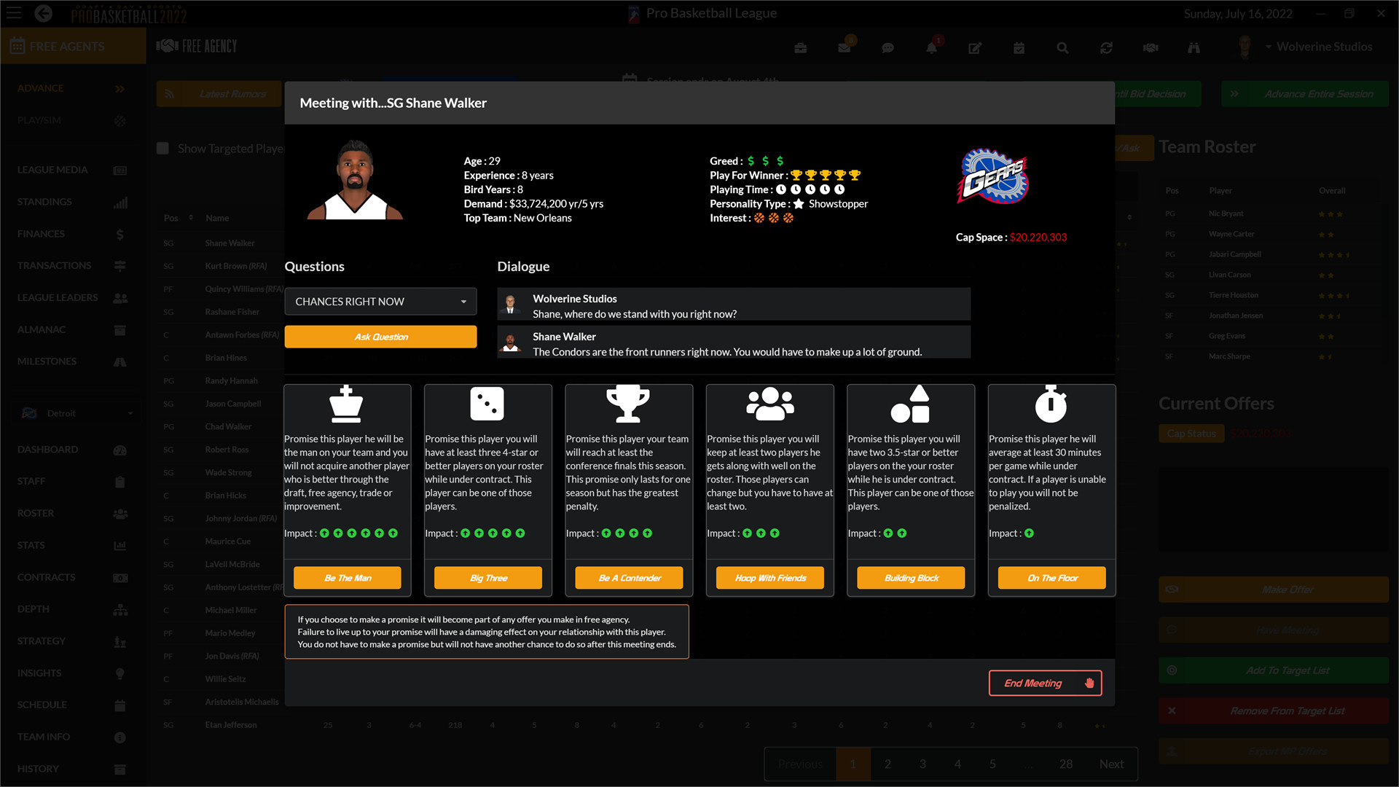This screenshot has width=1399, height=787.
Task: Click End Meeting to finish the dialogue
Action: point(1045,683)
